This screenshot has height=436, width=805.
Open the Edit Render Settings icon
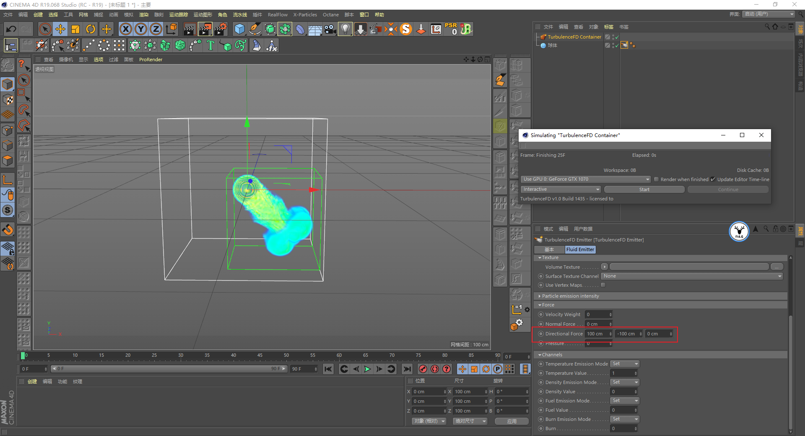[221, 29]
